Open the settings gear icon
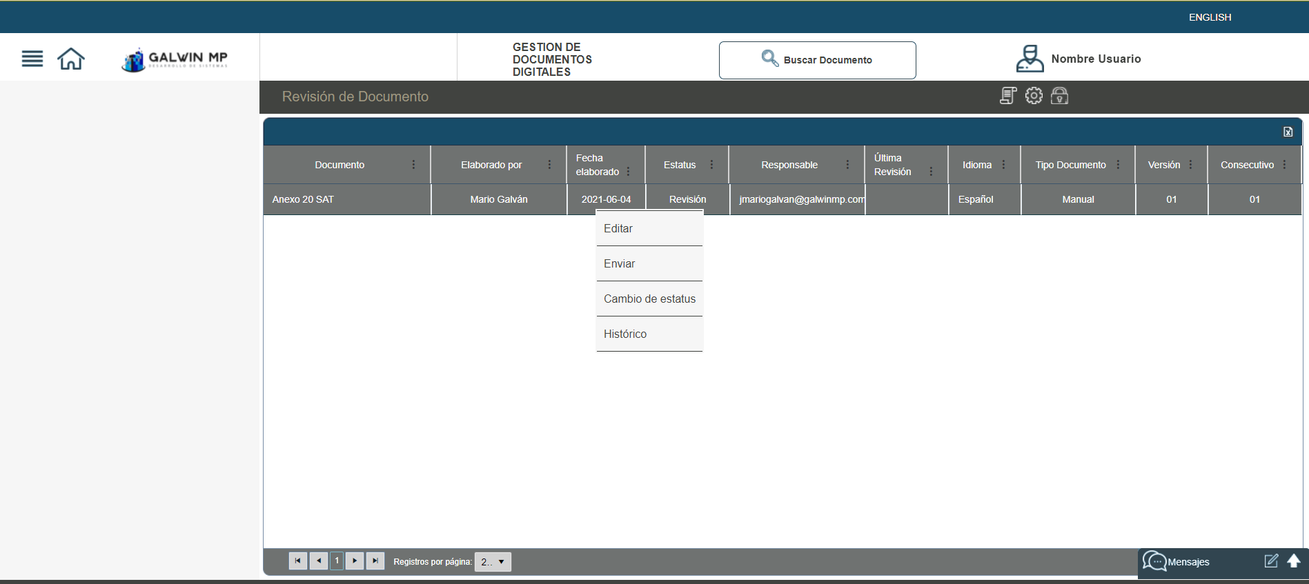Viewport: 1309px width, 584px height. pyautogui.click(x=1034, y=96)
